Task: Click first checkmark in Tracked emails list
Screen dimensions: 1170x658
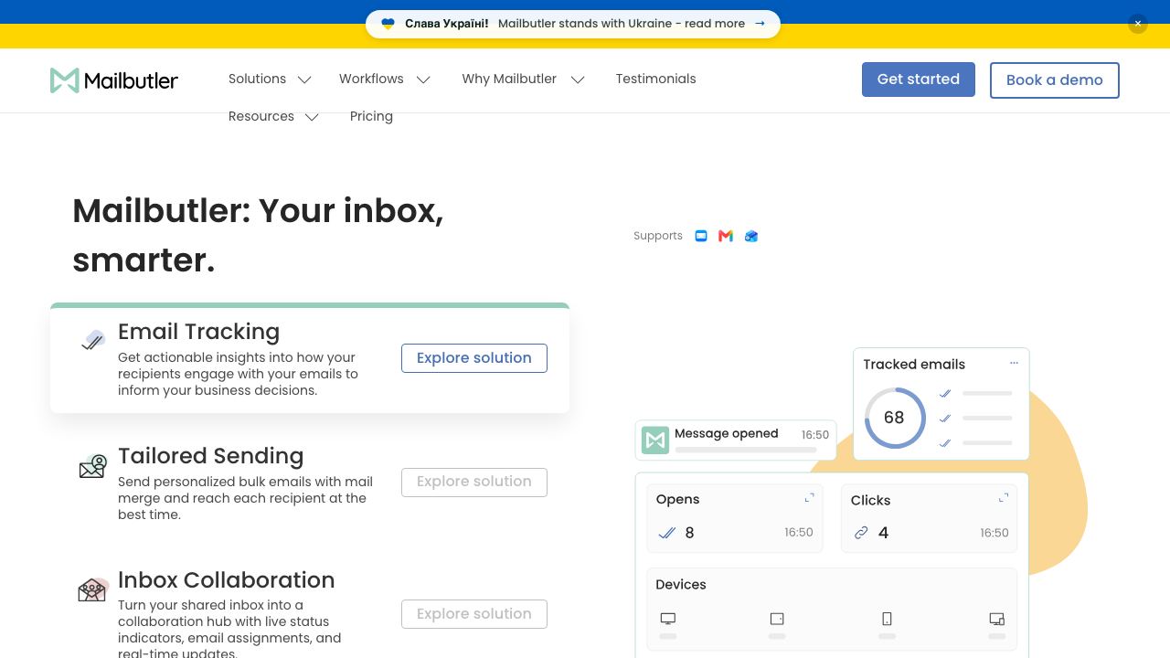Action: pos(945,393)
